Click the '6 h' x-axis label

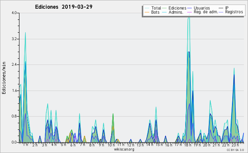[73, 145]
